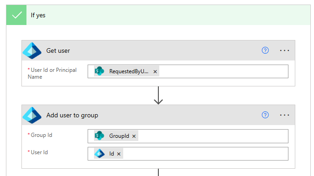Screen dimensions: 314x176
Task: Collapse the Get user action card header
Action: [158, 50]
